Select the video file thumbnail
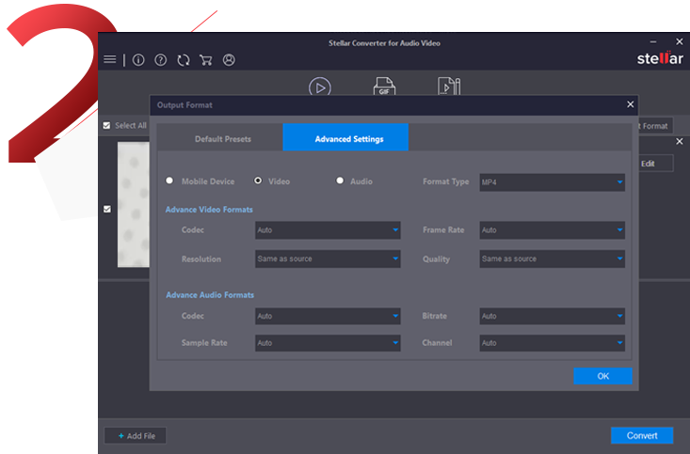 point(134,204)
